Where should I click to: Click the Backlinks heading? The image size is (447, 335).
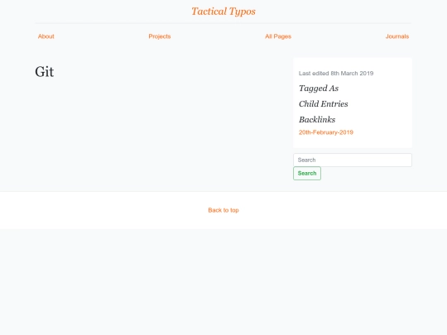tap(317, 120)
